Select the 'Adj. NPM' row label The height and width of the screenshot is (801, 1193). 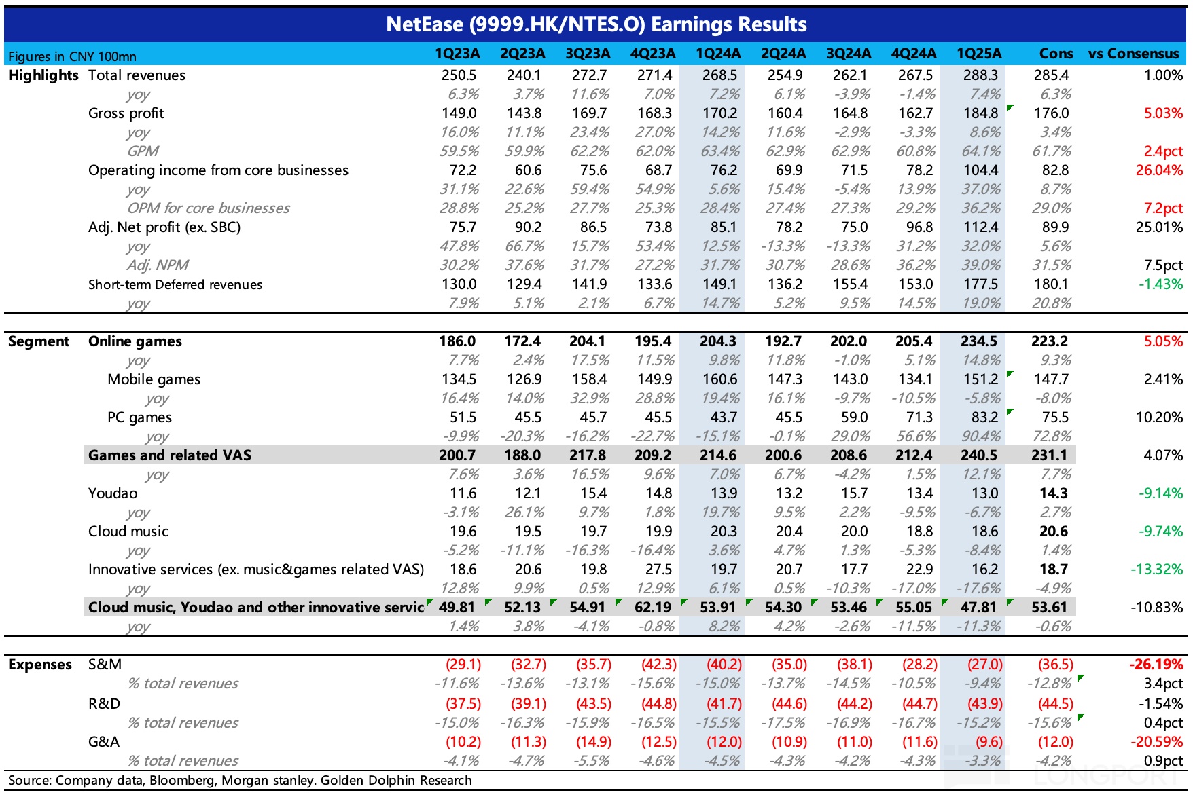pos(158,265)
